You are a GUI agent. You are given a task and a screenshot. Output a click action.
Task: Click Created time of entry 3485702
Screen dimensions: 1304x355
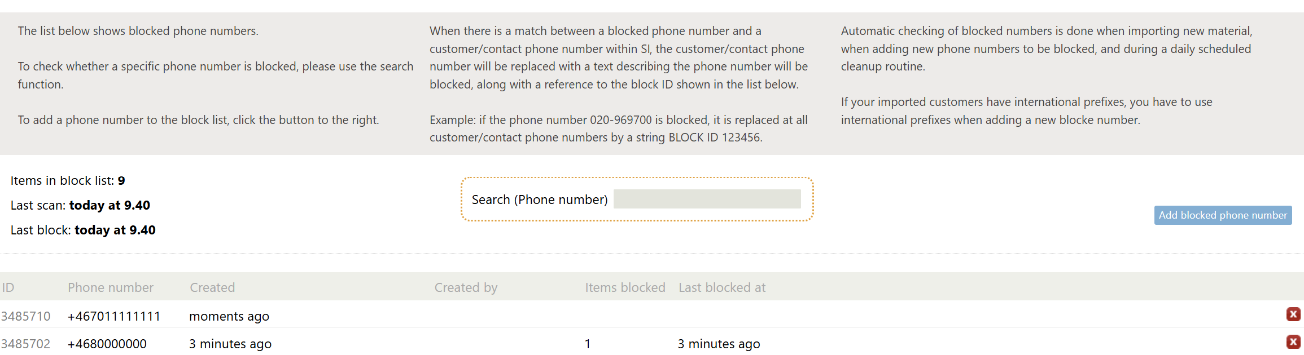(230, 344)
